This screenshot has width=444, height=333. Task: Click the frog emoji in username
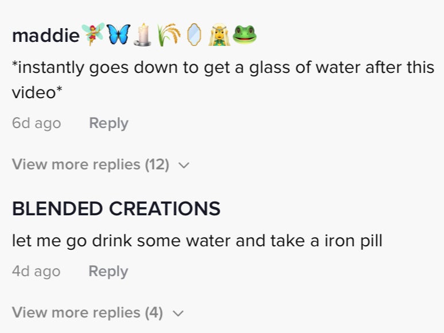[x=244, y=34]
